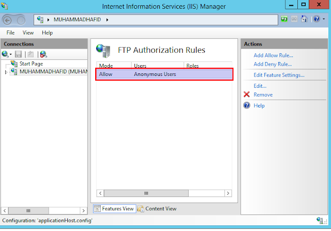
Task: Click Add Deny Rule link
Action: (273, 64)
